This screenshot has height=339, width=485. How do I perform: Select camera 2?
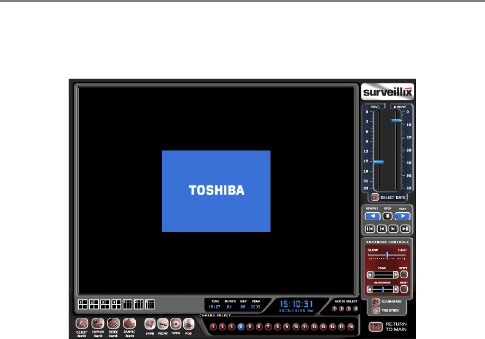(x=222, y=327)
